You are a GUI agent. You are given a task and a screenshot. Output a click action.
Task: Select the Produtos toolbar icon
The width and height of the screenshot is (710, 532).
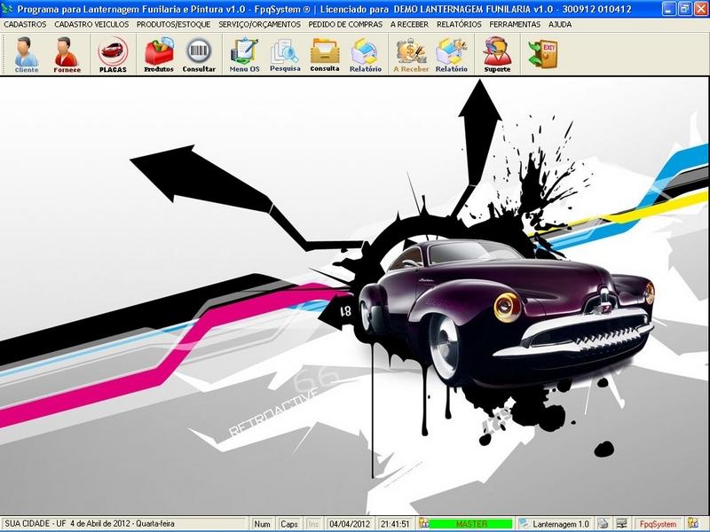click(159, 55)
